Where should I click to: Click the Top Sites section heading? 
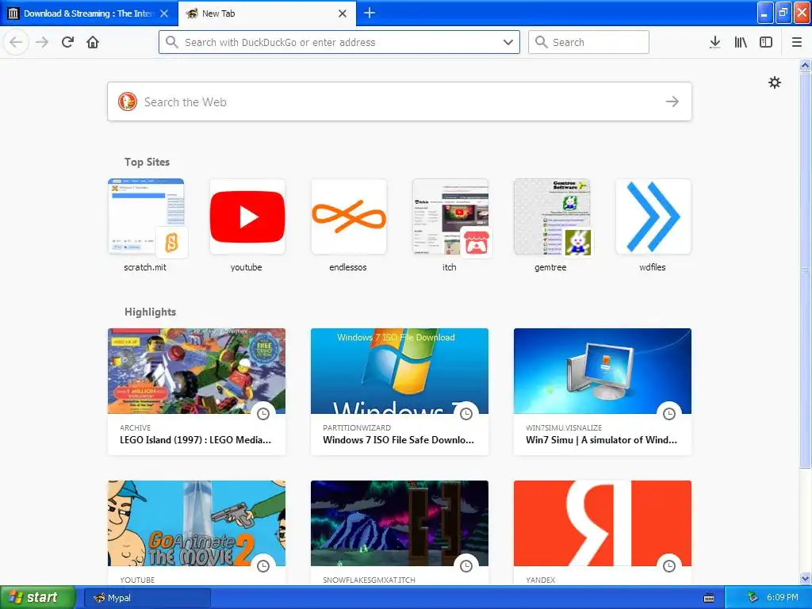(x=147, y=162)
